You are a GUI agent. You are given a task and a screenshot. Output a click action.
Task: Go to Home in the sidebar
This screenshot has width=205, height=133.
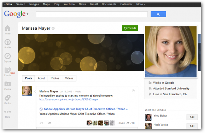7,30
